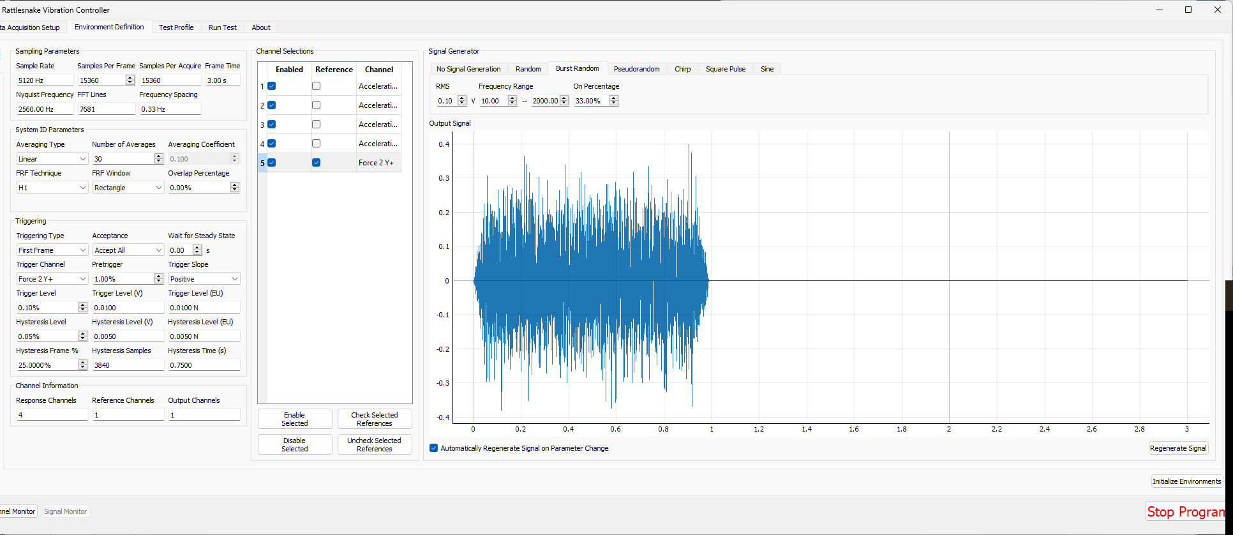This screenshot has height=535, width=1233.
Task: Click Uncheck Selected References button
Action: (375, 444)
